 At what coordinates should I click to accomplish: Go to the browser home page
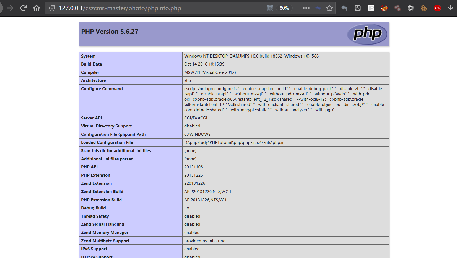click(x=37, y=8)
